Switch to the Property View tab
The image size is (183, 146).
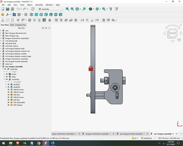pos(20,25)
